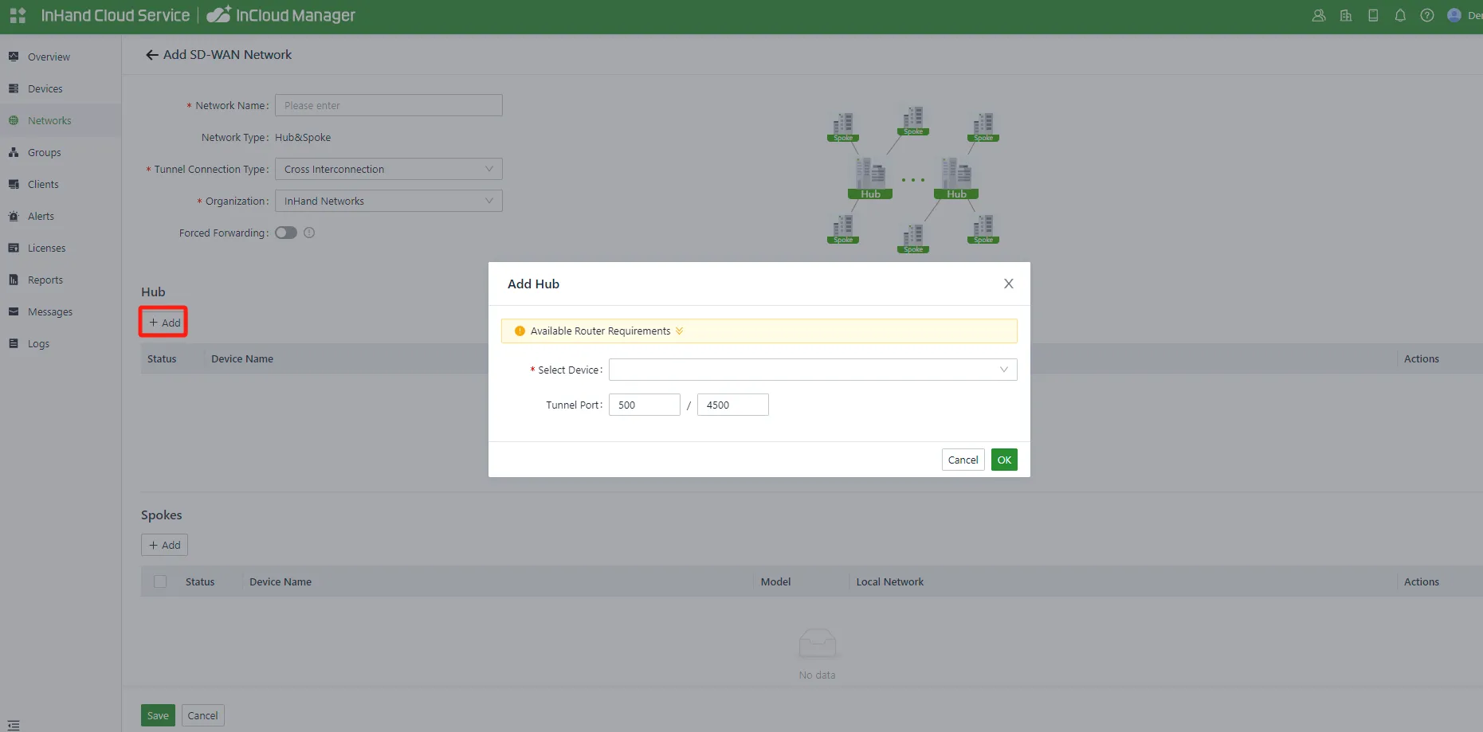1483x732 pixels.
Task: Open Reports in the sidebar menu
Action: (x=45, y=280)
